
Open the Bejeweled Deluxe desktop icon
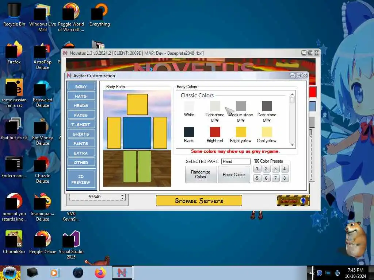(42, 94)
